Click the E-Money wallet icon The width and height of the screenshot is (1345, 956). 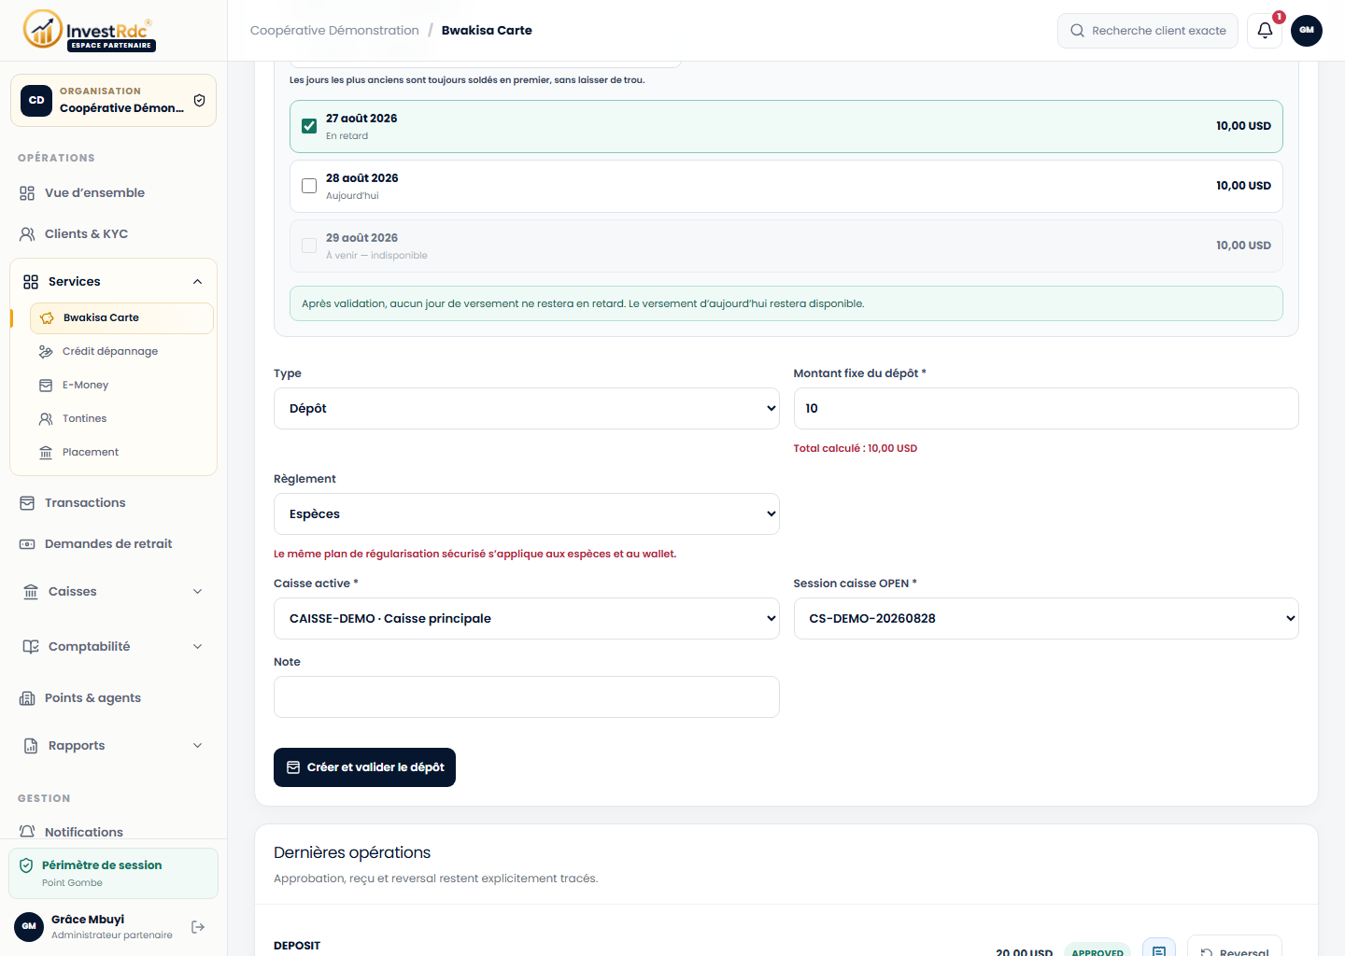(x=46, y=386)
